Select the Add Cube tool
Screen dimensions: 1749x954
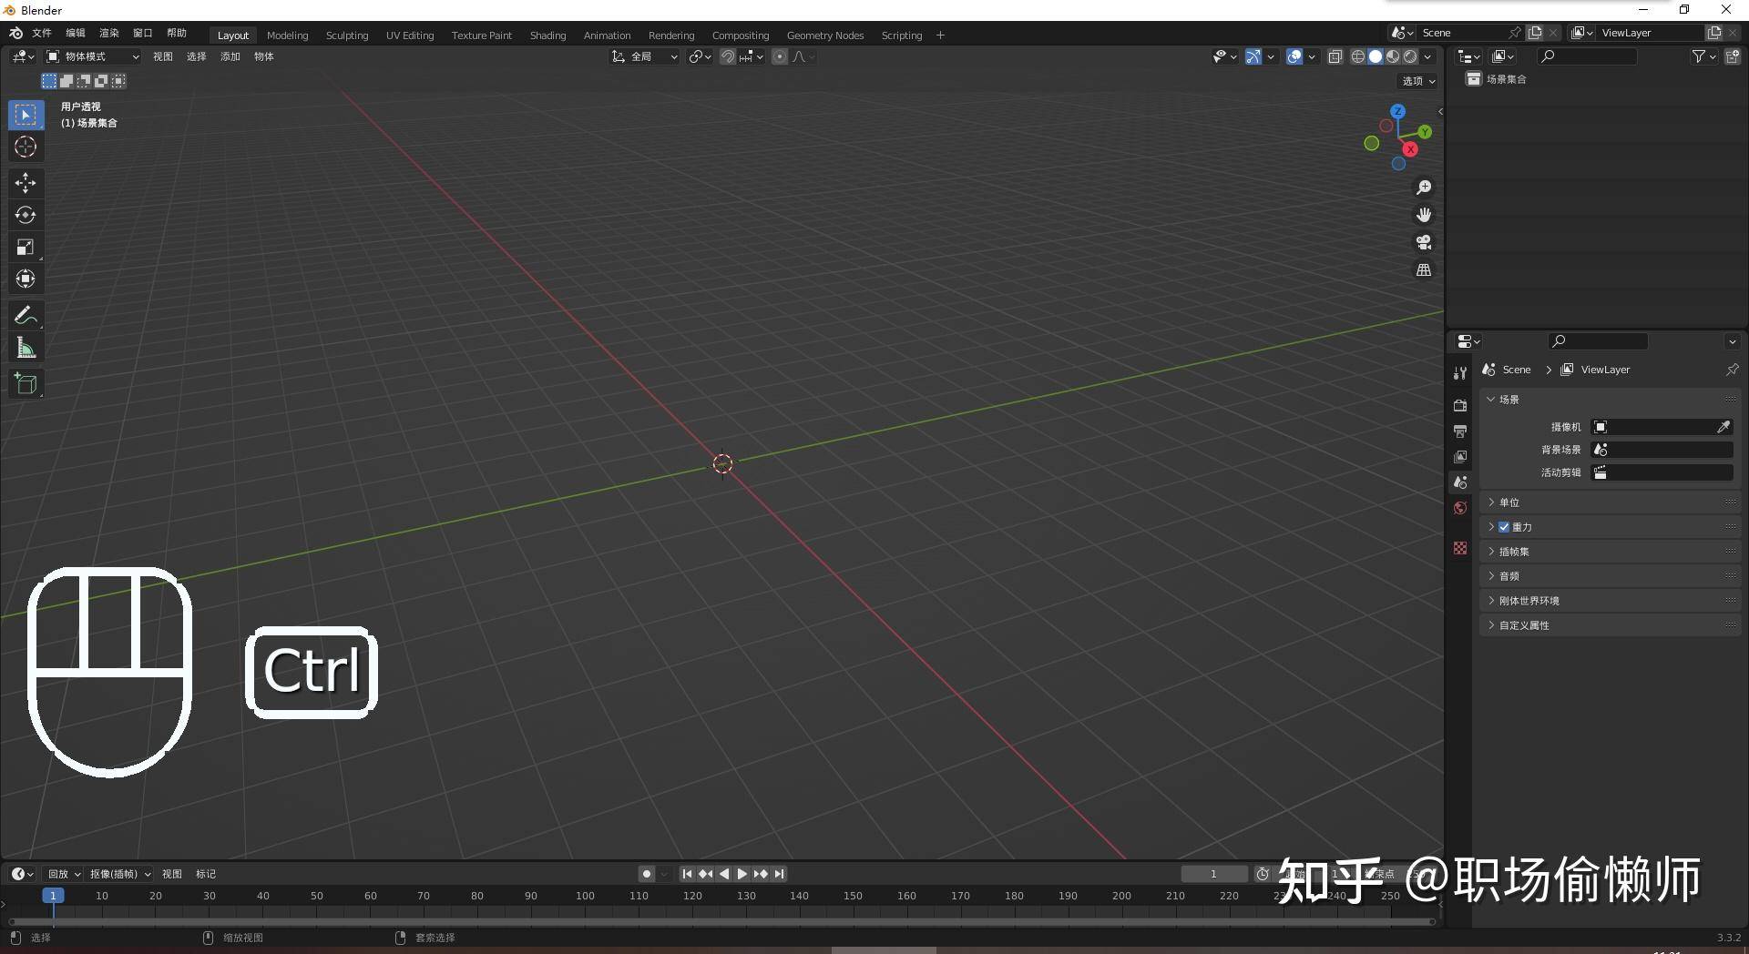(x=26, y=383)
